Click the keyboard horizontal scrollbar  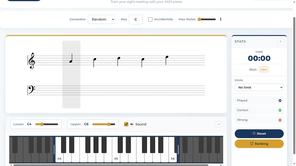click(111, 165)
